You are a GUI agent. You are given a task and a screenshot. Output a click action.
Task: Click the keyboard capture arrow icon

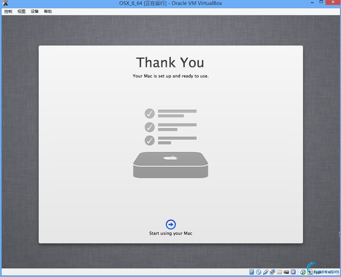310,272
